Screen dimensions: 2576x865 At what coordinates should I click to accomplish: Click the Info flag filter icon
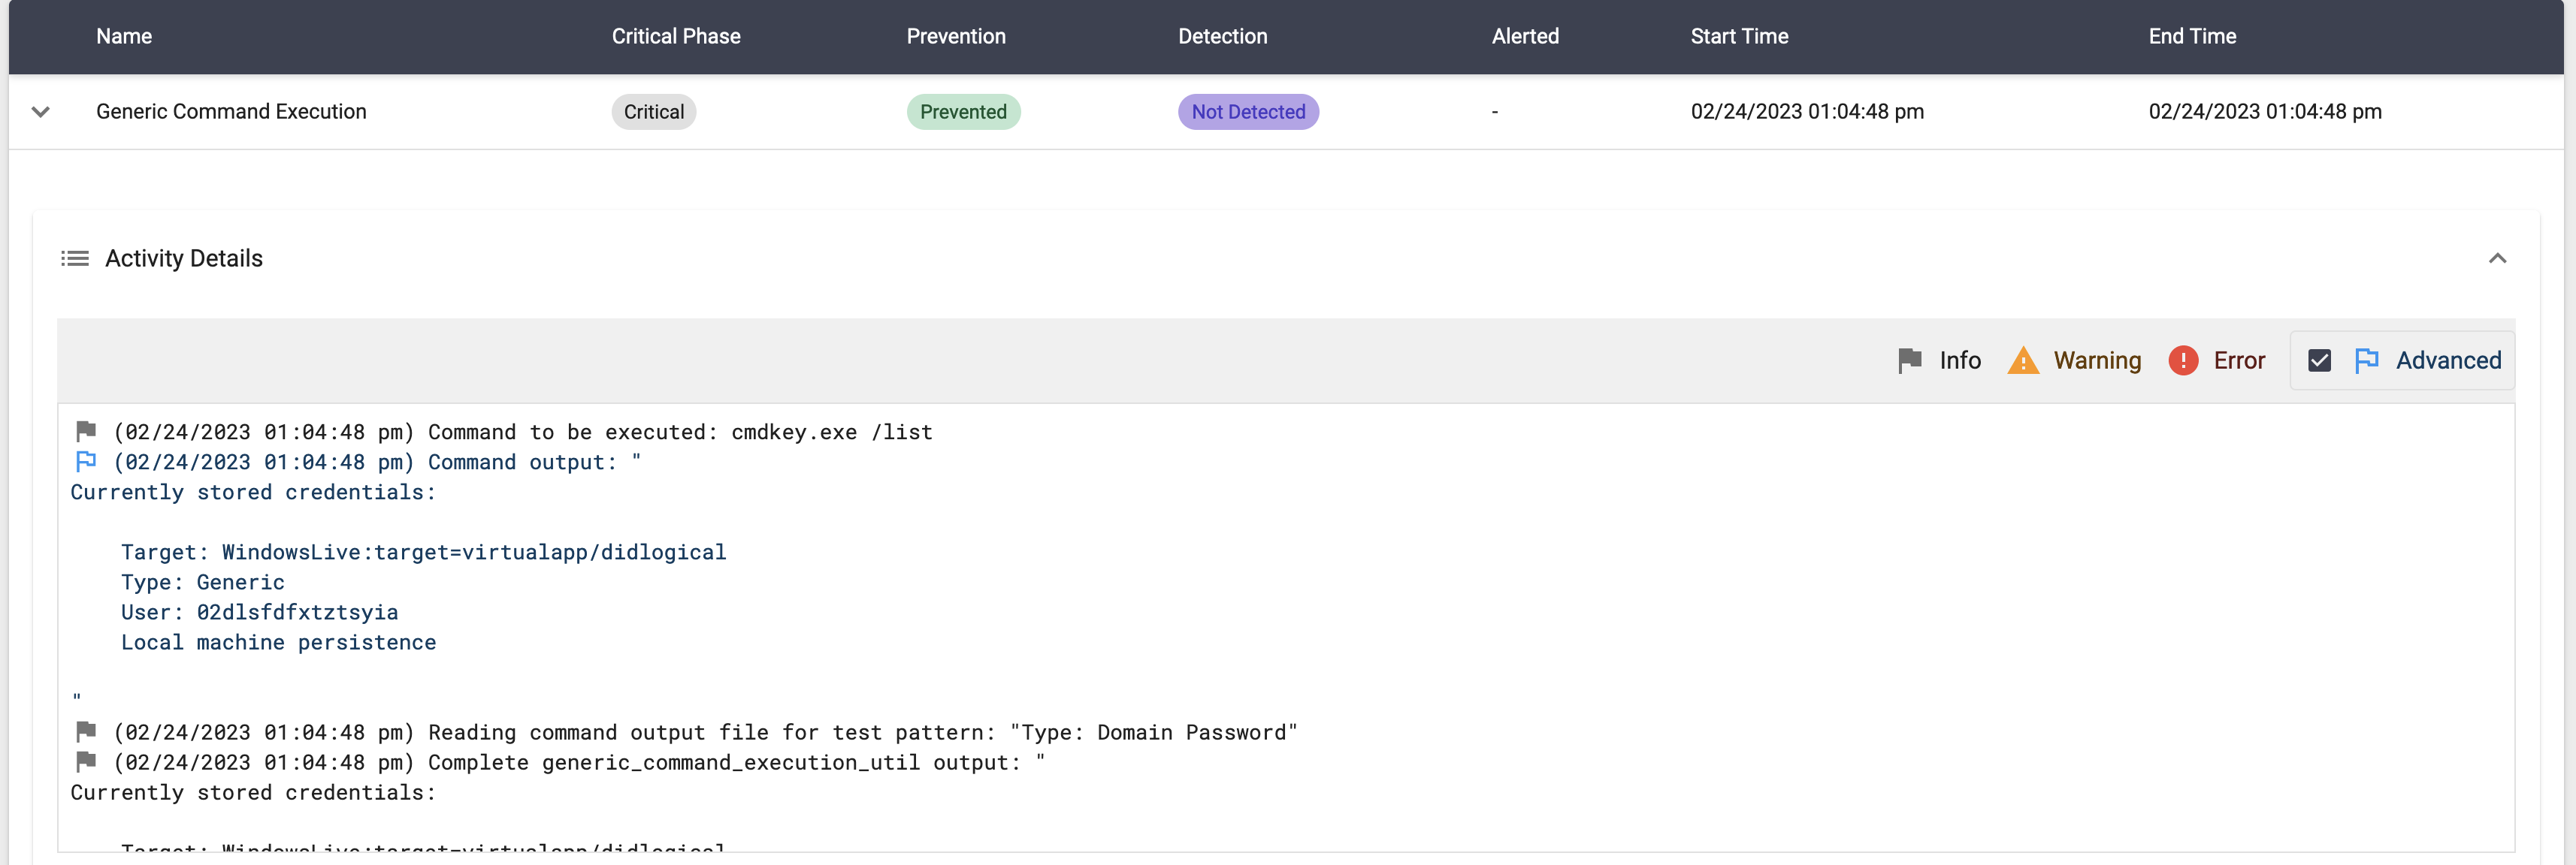tap(1909, 360)
